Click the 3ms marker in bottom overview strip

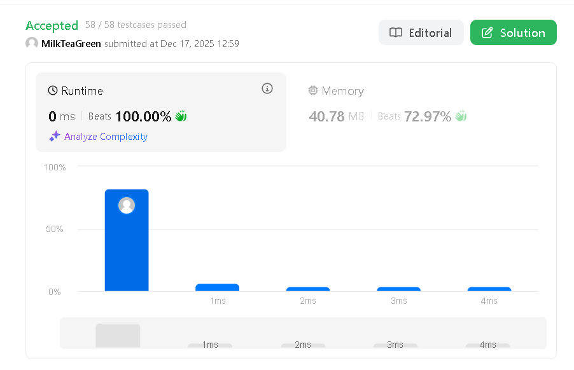395,345
